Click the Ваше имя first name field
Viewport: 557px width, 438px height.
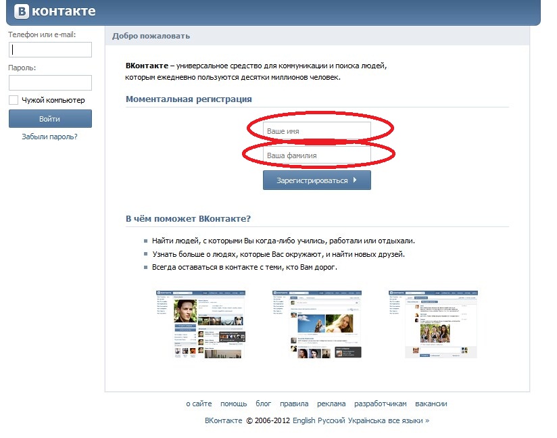click(317, 131)
